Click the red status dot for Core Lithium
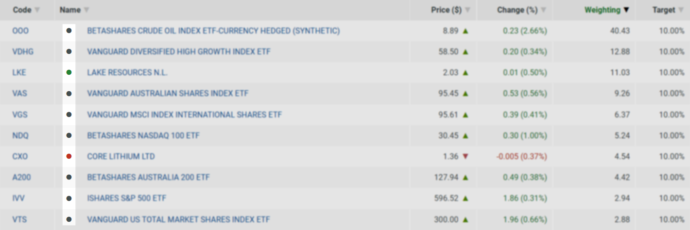Screen dimensions: 690x230 [69, 156]
